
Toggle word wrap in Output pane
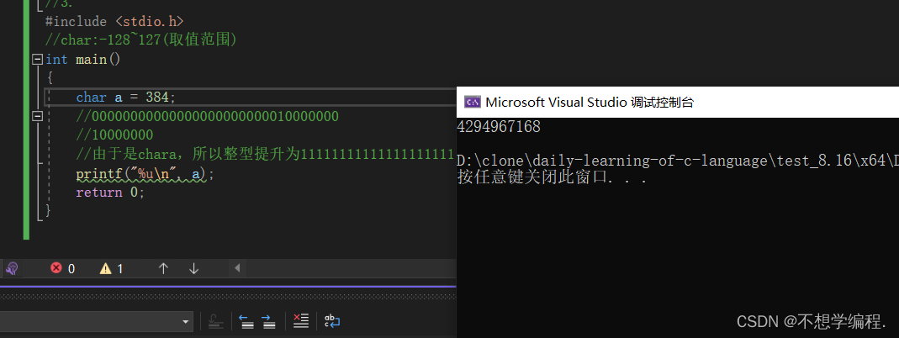point(332,321)
